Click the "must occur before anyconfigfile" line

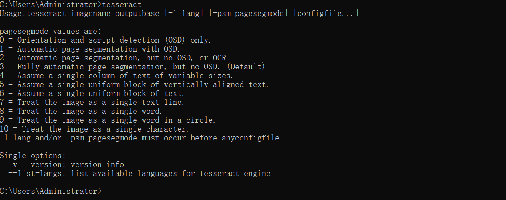[141, 138]
